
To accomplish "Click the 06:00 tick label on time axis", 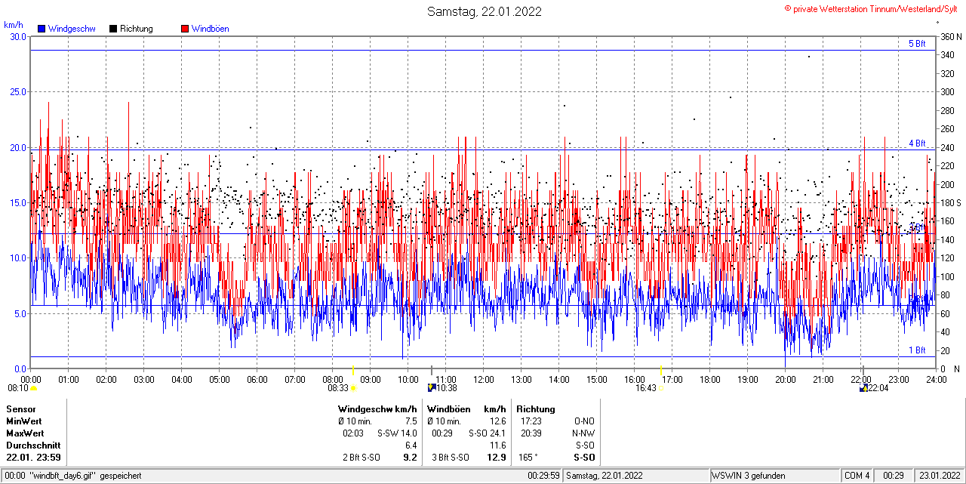I will [257, 380].
